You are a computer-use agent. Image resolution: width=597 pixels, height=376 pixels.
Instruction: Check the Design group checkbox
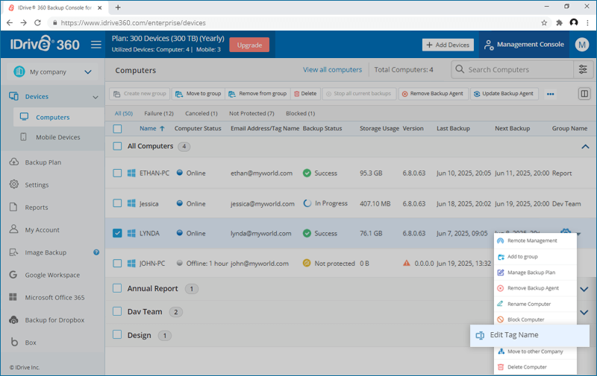(117, 334)
